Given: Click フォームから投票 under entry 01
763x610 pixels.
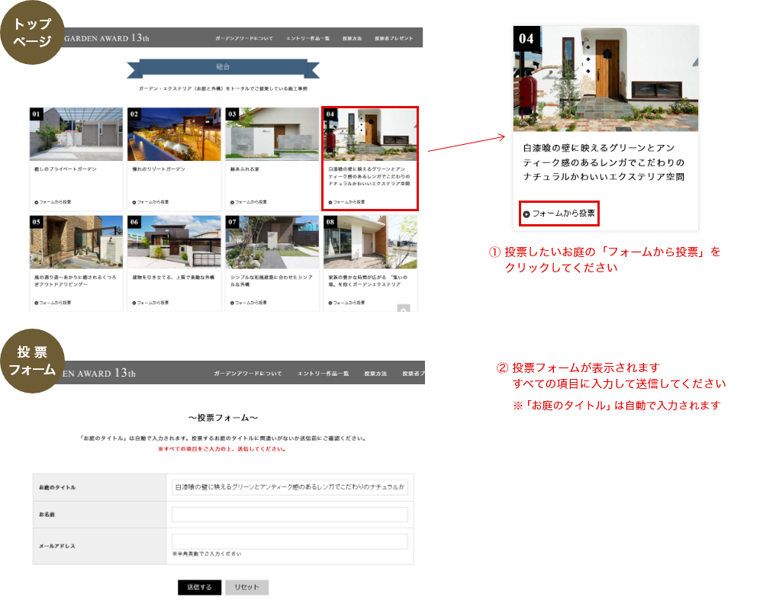Looking at the screenshot, I should (53, 202).
